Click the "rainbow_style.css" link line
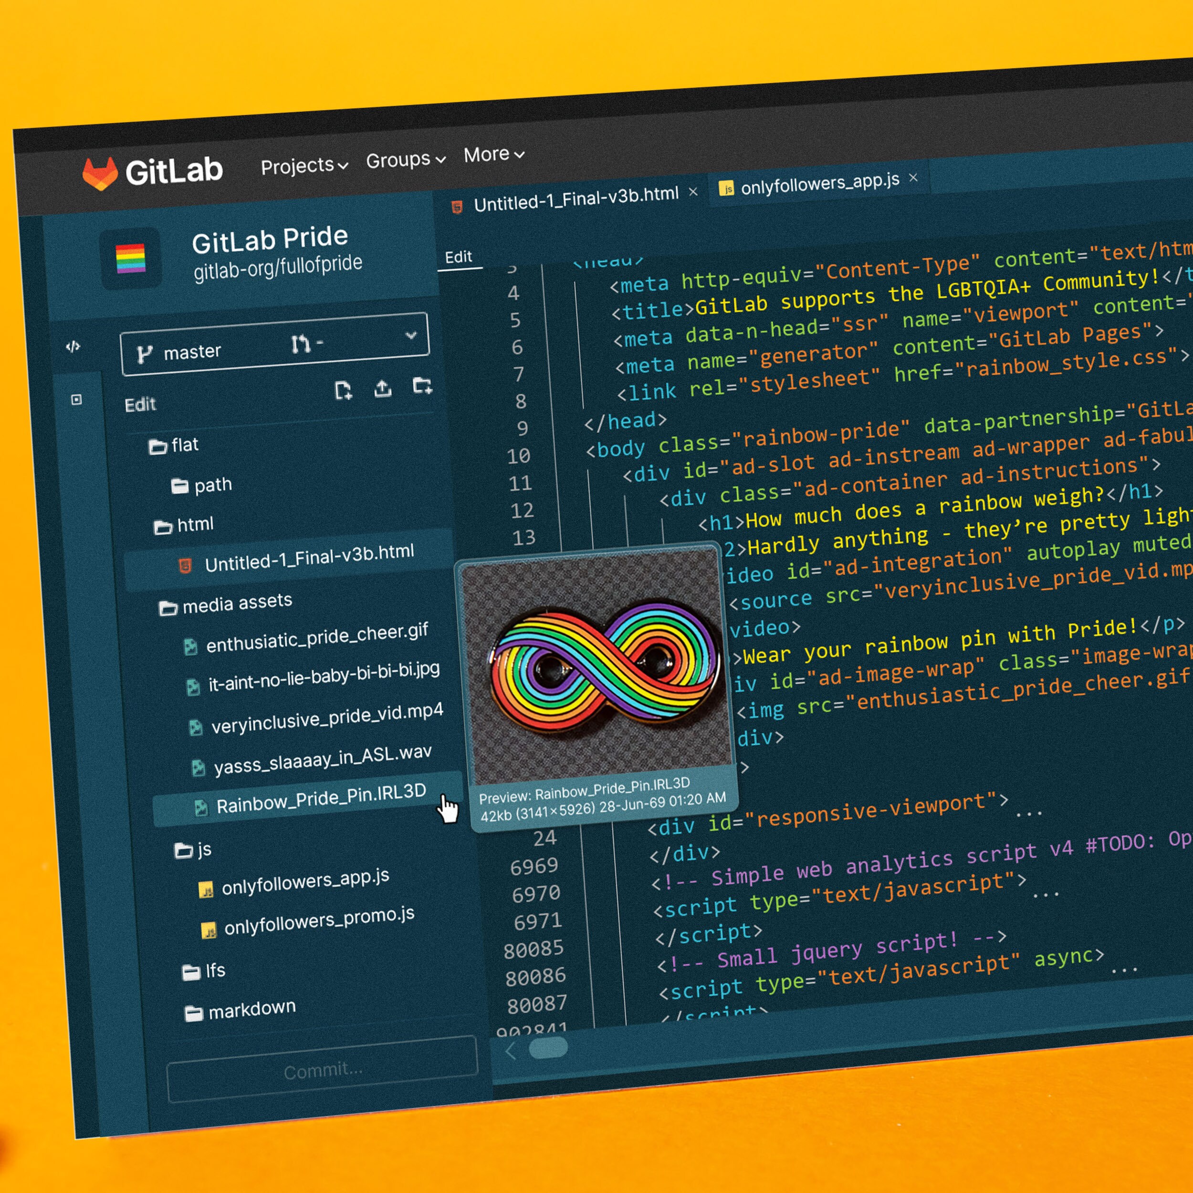This screenshot has width=1193, height=1193. [903, 374]
